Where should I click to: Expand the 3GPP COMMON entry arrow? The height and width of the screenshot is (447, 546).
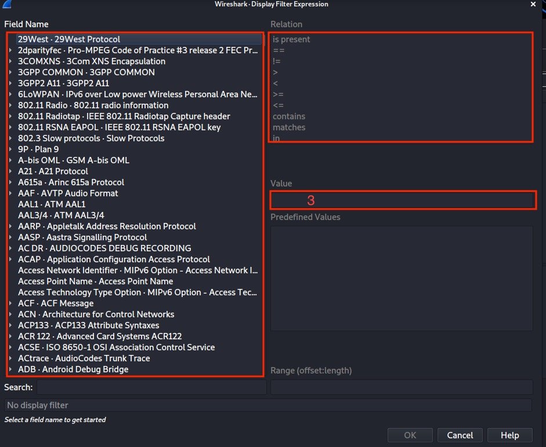point(10,72)
